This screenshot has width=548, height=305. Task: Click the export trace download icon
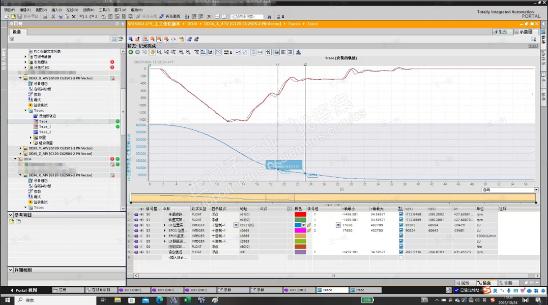pyautogui.click(x=298, y=52)
